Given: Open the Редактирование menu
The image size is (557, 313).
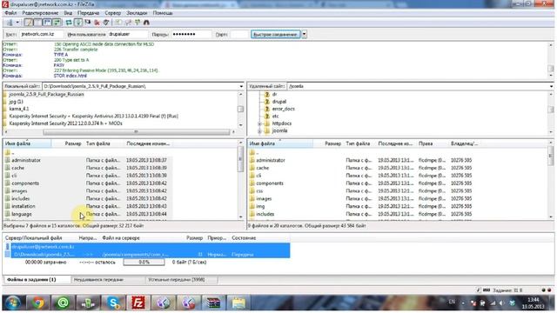Looking at the screenshot, I should (x=40, y=13).
